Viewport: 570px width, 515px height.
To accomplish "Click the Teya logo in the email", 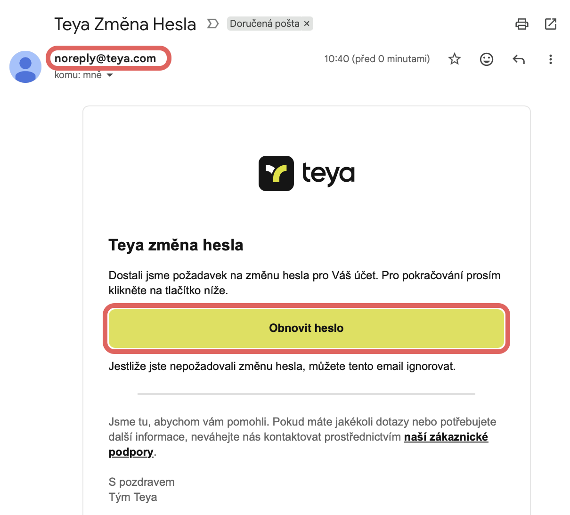I will pyautogui.click(x=307, y=173).
